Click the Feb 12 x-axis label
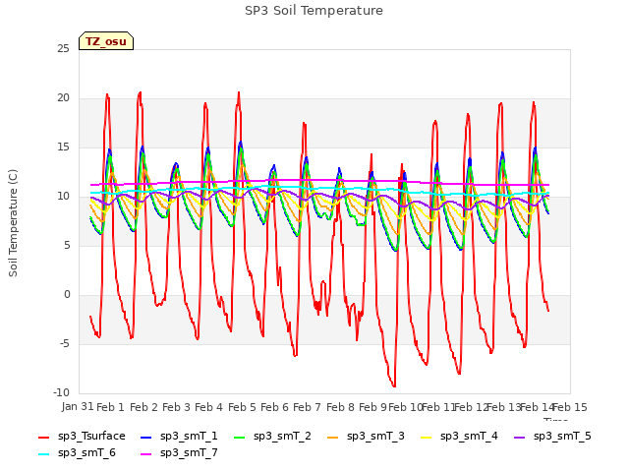Screen dimensions: 629x472 pyautogui.click(x=471, y=407)
